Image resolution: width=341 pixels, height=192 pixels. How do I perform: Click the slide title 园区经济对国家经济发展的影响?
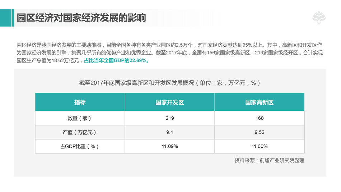81,18
